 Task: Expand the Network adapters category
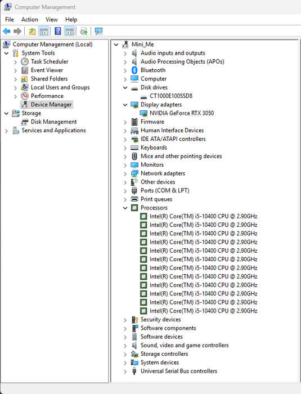[125, 173]
